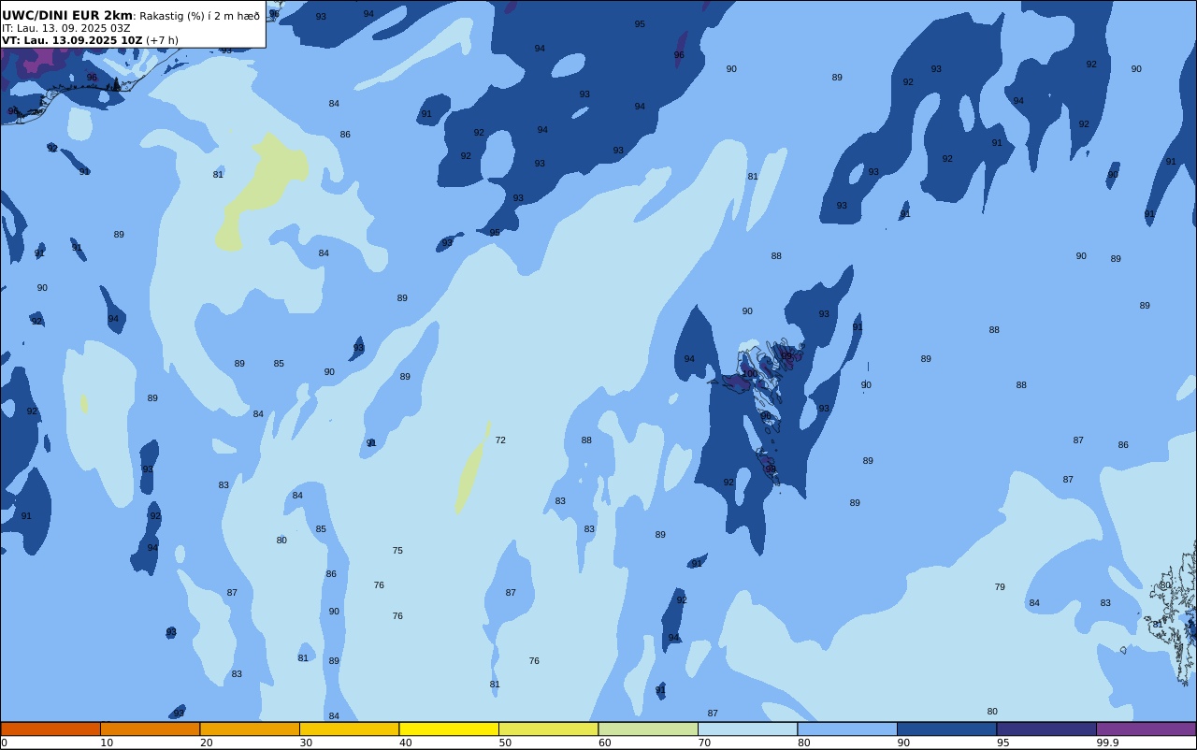Select the 70–80 pale blue legend swatch
This screenshot has height=750, width=1197.
(x=747, y=728)
